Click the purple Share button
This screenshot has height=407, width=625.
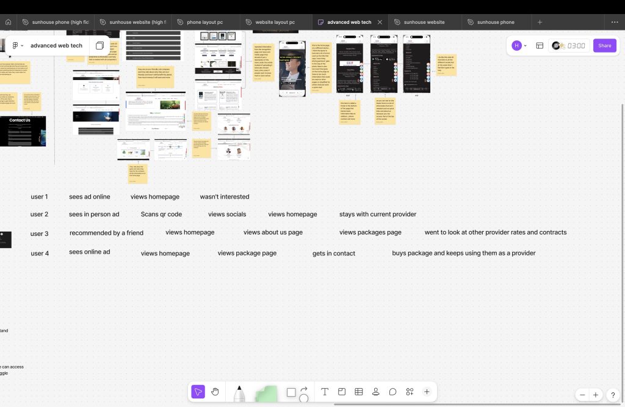point(604,46)
